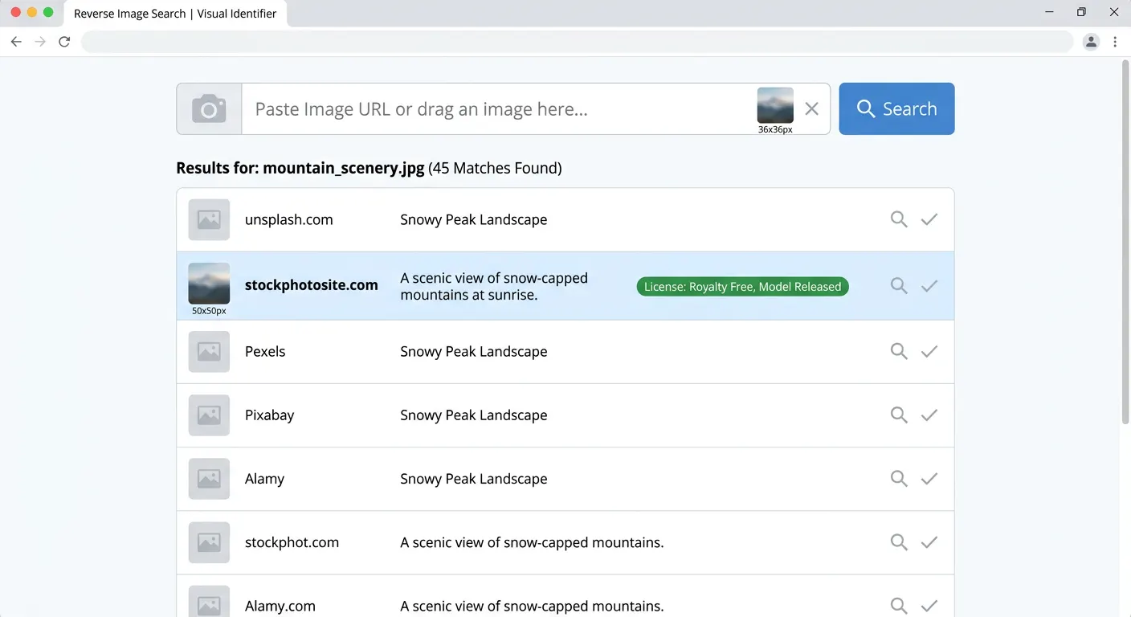
Task: Click the browser address bar
Action: (x=577, y=42)
